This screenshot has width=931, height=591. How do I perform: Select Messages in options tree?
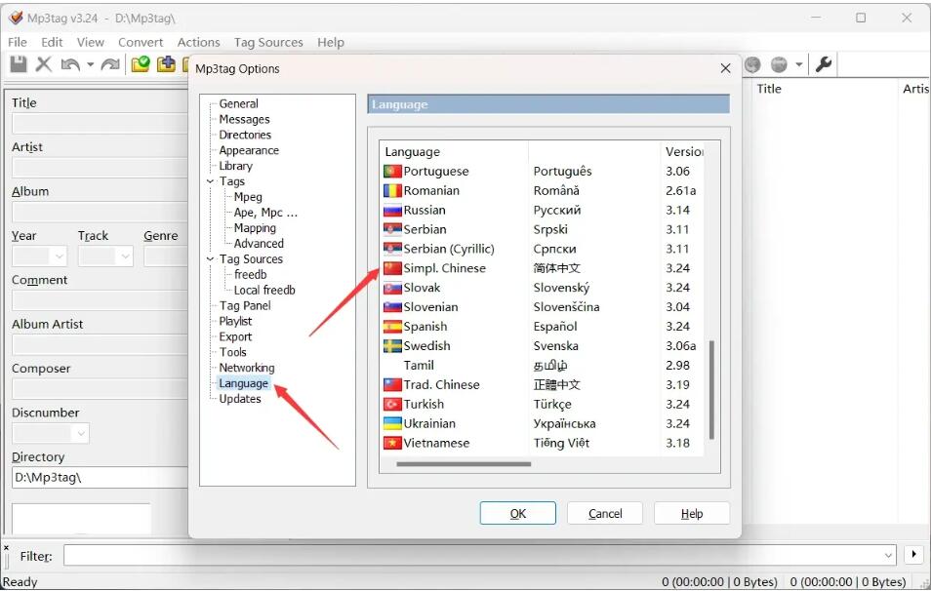coord(244,119)
